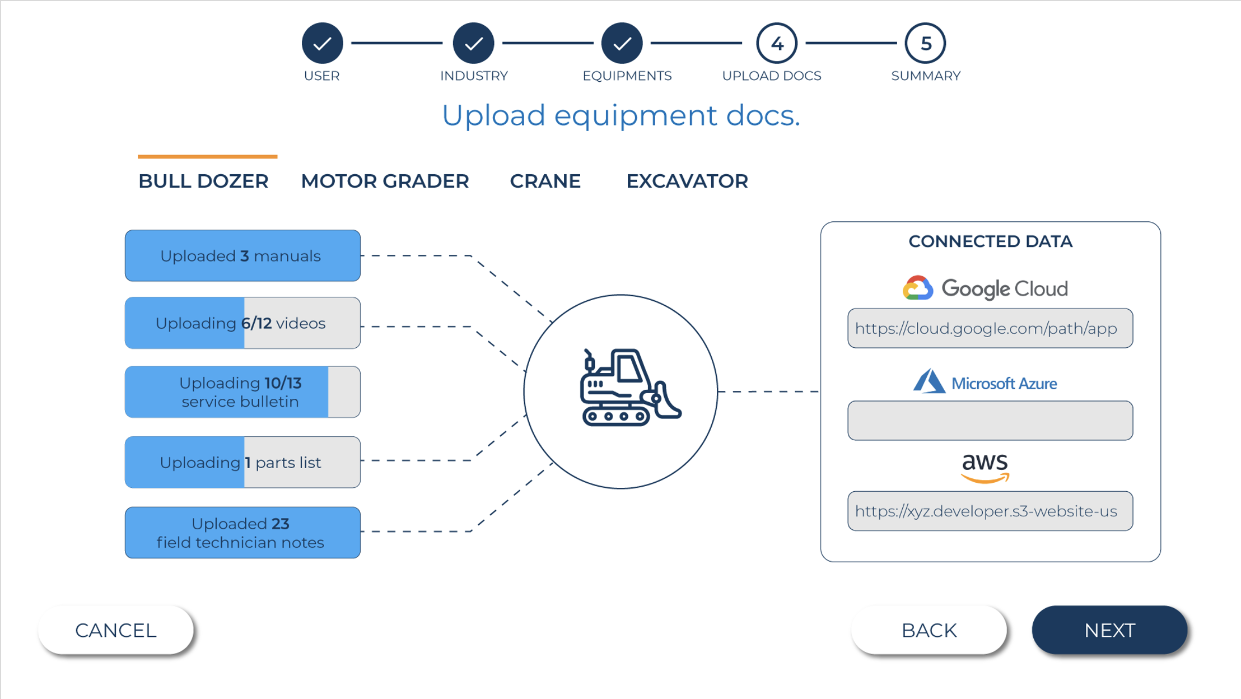
Task: Switch to the MOTOR GRADER tab
Action: tap(385, 181)
